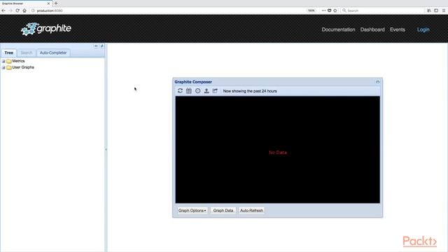Collapse the Graphite Composer window
Viewport: 448px width, 252px height.
click(378, 82)
